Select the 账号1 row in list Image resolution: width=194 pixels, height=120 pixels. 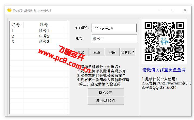[x=39, y=31]
